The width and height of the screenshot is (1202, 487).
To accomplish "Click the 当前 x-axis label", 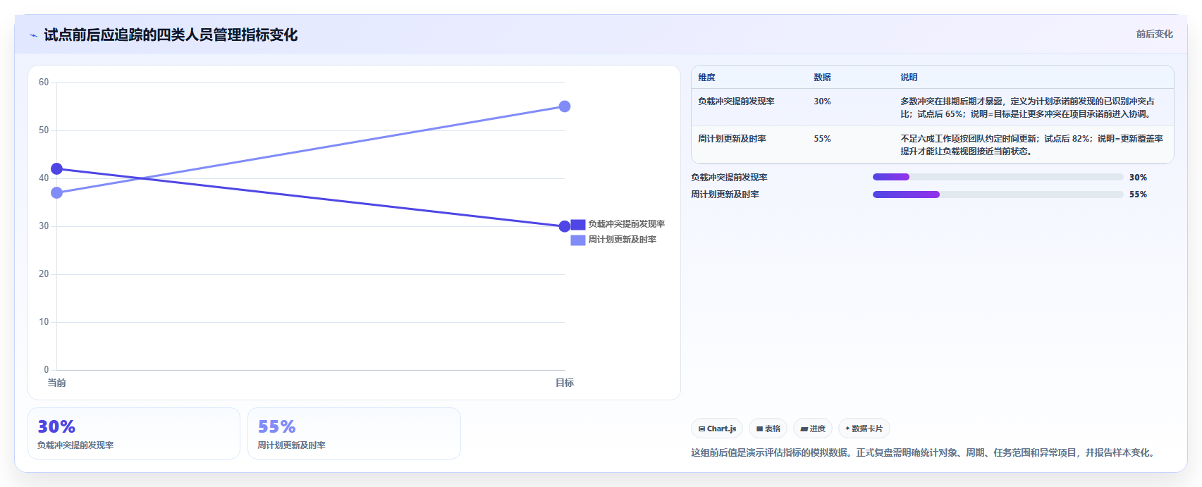I will coord(56,383).
